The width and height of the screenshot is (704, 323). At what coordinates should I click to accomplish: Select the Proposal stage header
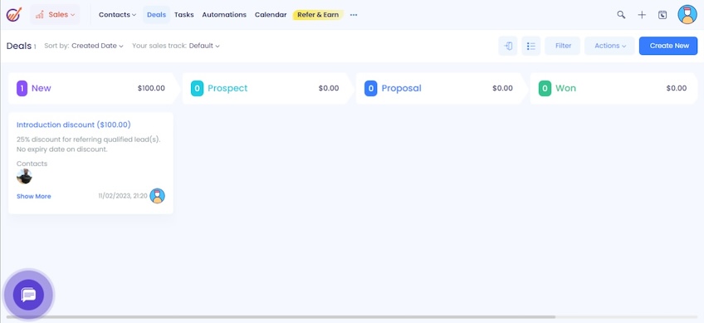[442, 88]
